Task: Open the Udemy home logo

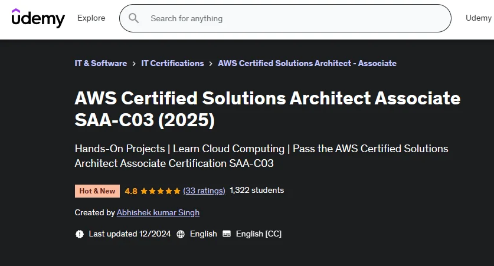Action: pos(38,18)
